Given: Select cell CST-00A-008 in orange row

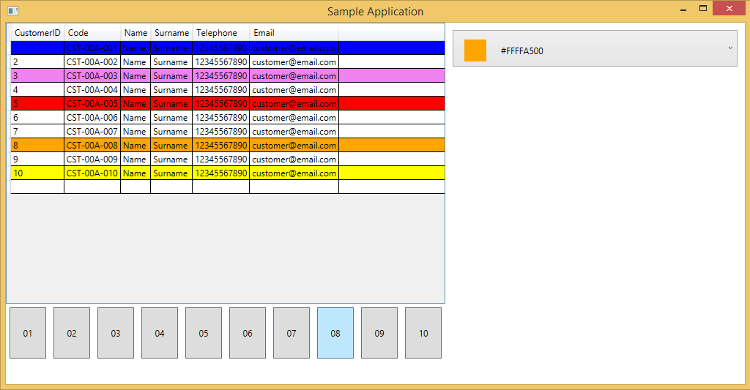Looking at the screenshot, I should pos(92,146).
